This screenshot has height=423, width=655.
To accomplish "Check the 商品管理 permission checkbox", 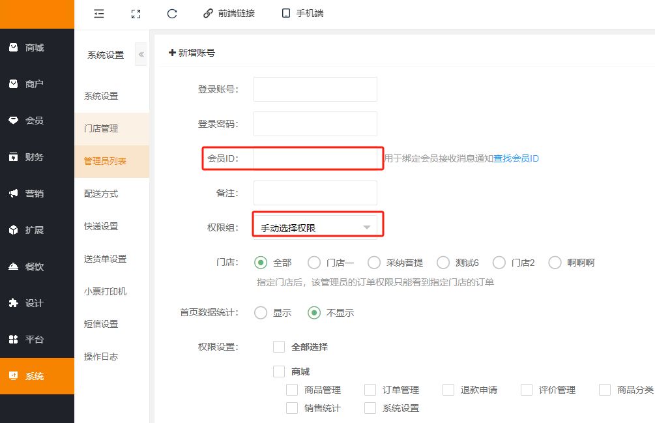I will coord(292,390).
